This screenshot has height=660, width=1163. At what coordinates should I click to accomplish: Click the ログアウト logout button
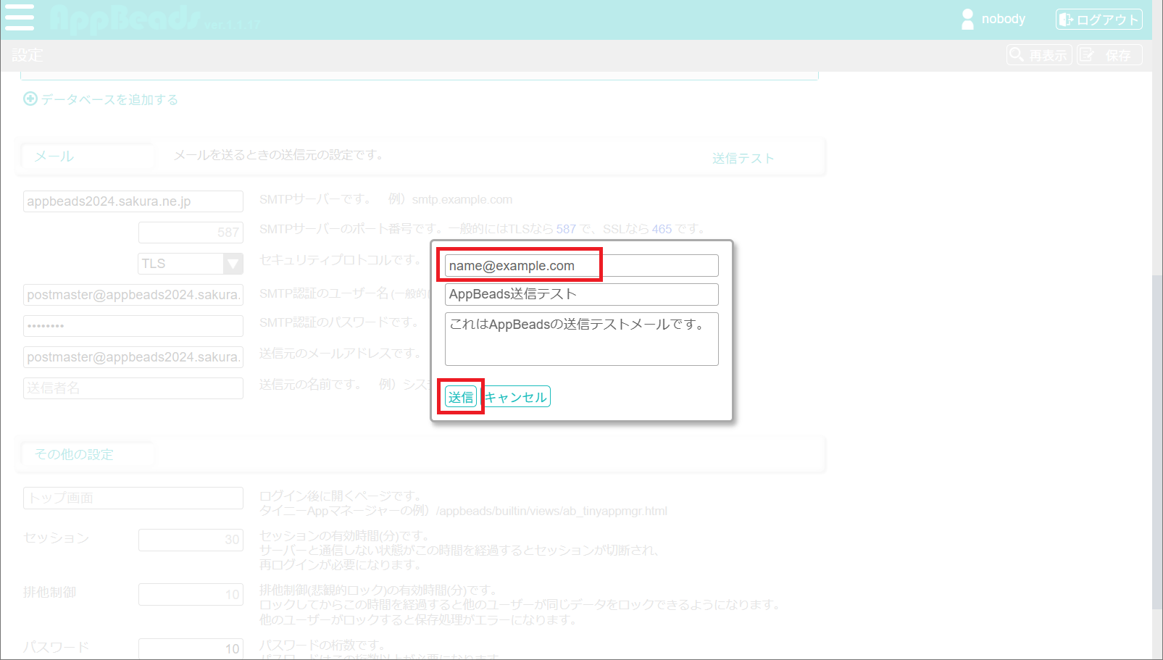(1099, 20)
